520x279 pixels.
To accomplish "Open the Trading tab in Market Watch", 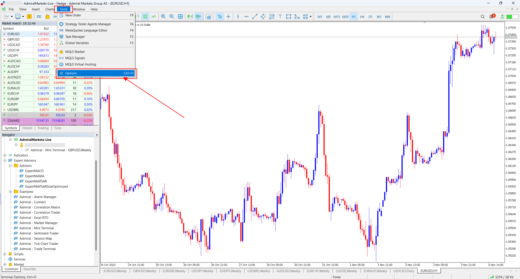I will tap(43, 128).
